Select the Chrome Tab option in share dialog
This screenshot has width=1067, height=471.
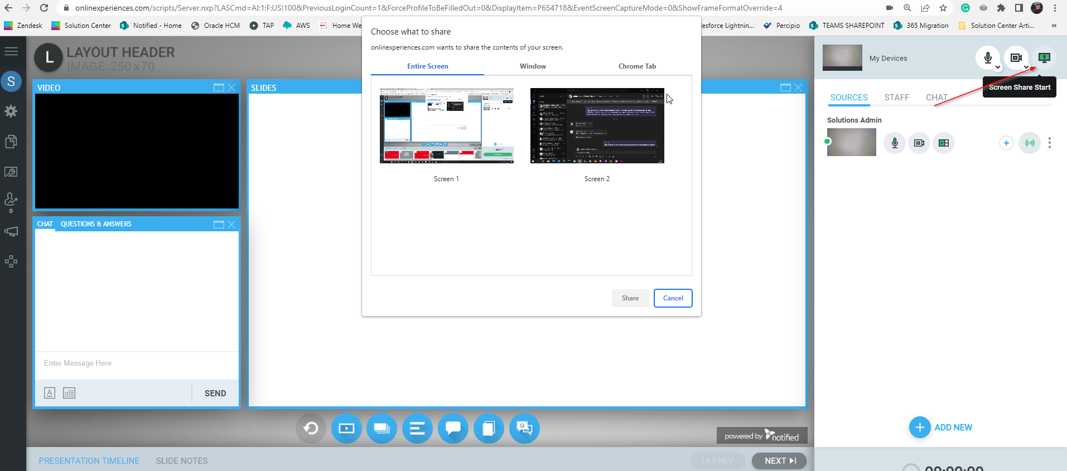click(637, 66)
